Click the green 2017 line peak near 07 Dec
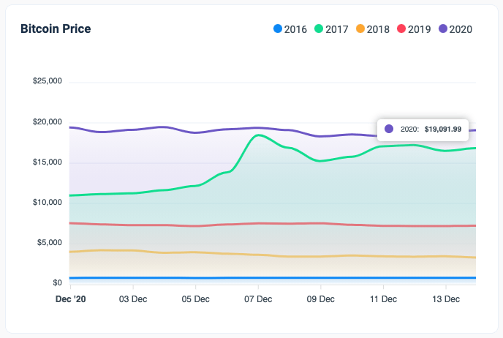 259,135
